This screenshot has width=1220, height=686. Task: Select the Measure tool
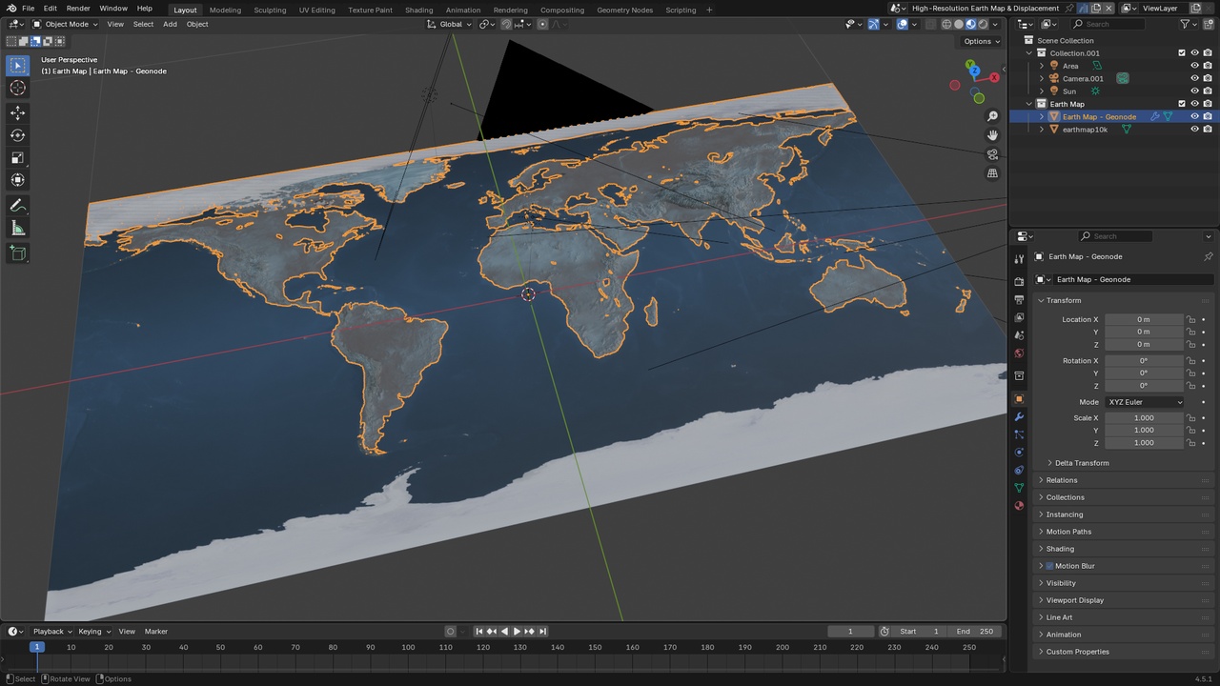pos(17,228)
